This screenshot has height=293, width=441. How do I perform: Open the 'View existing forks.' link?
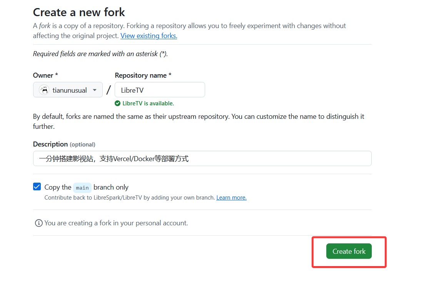pyautogui.click(x=149, y=36)
